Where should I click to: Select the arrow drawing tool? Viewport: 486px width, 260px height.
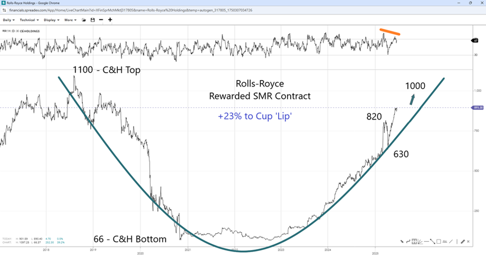(402, 242)
